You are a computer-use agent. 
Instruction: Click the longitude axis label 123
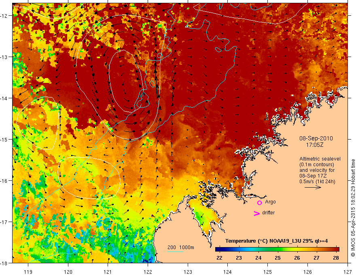[188, 272]
